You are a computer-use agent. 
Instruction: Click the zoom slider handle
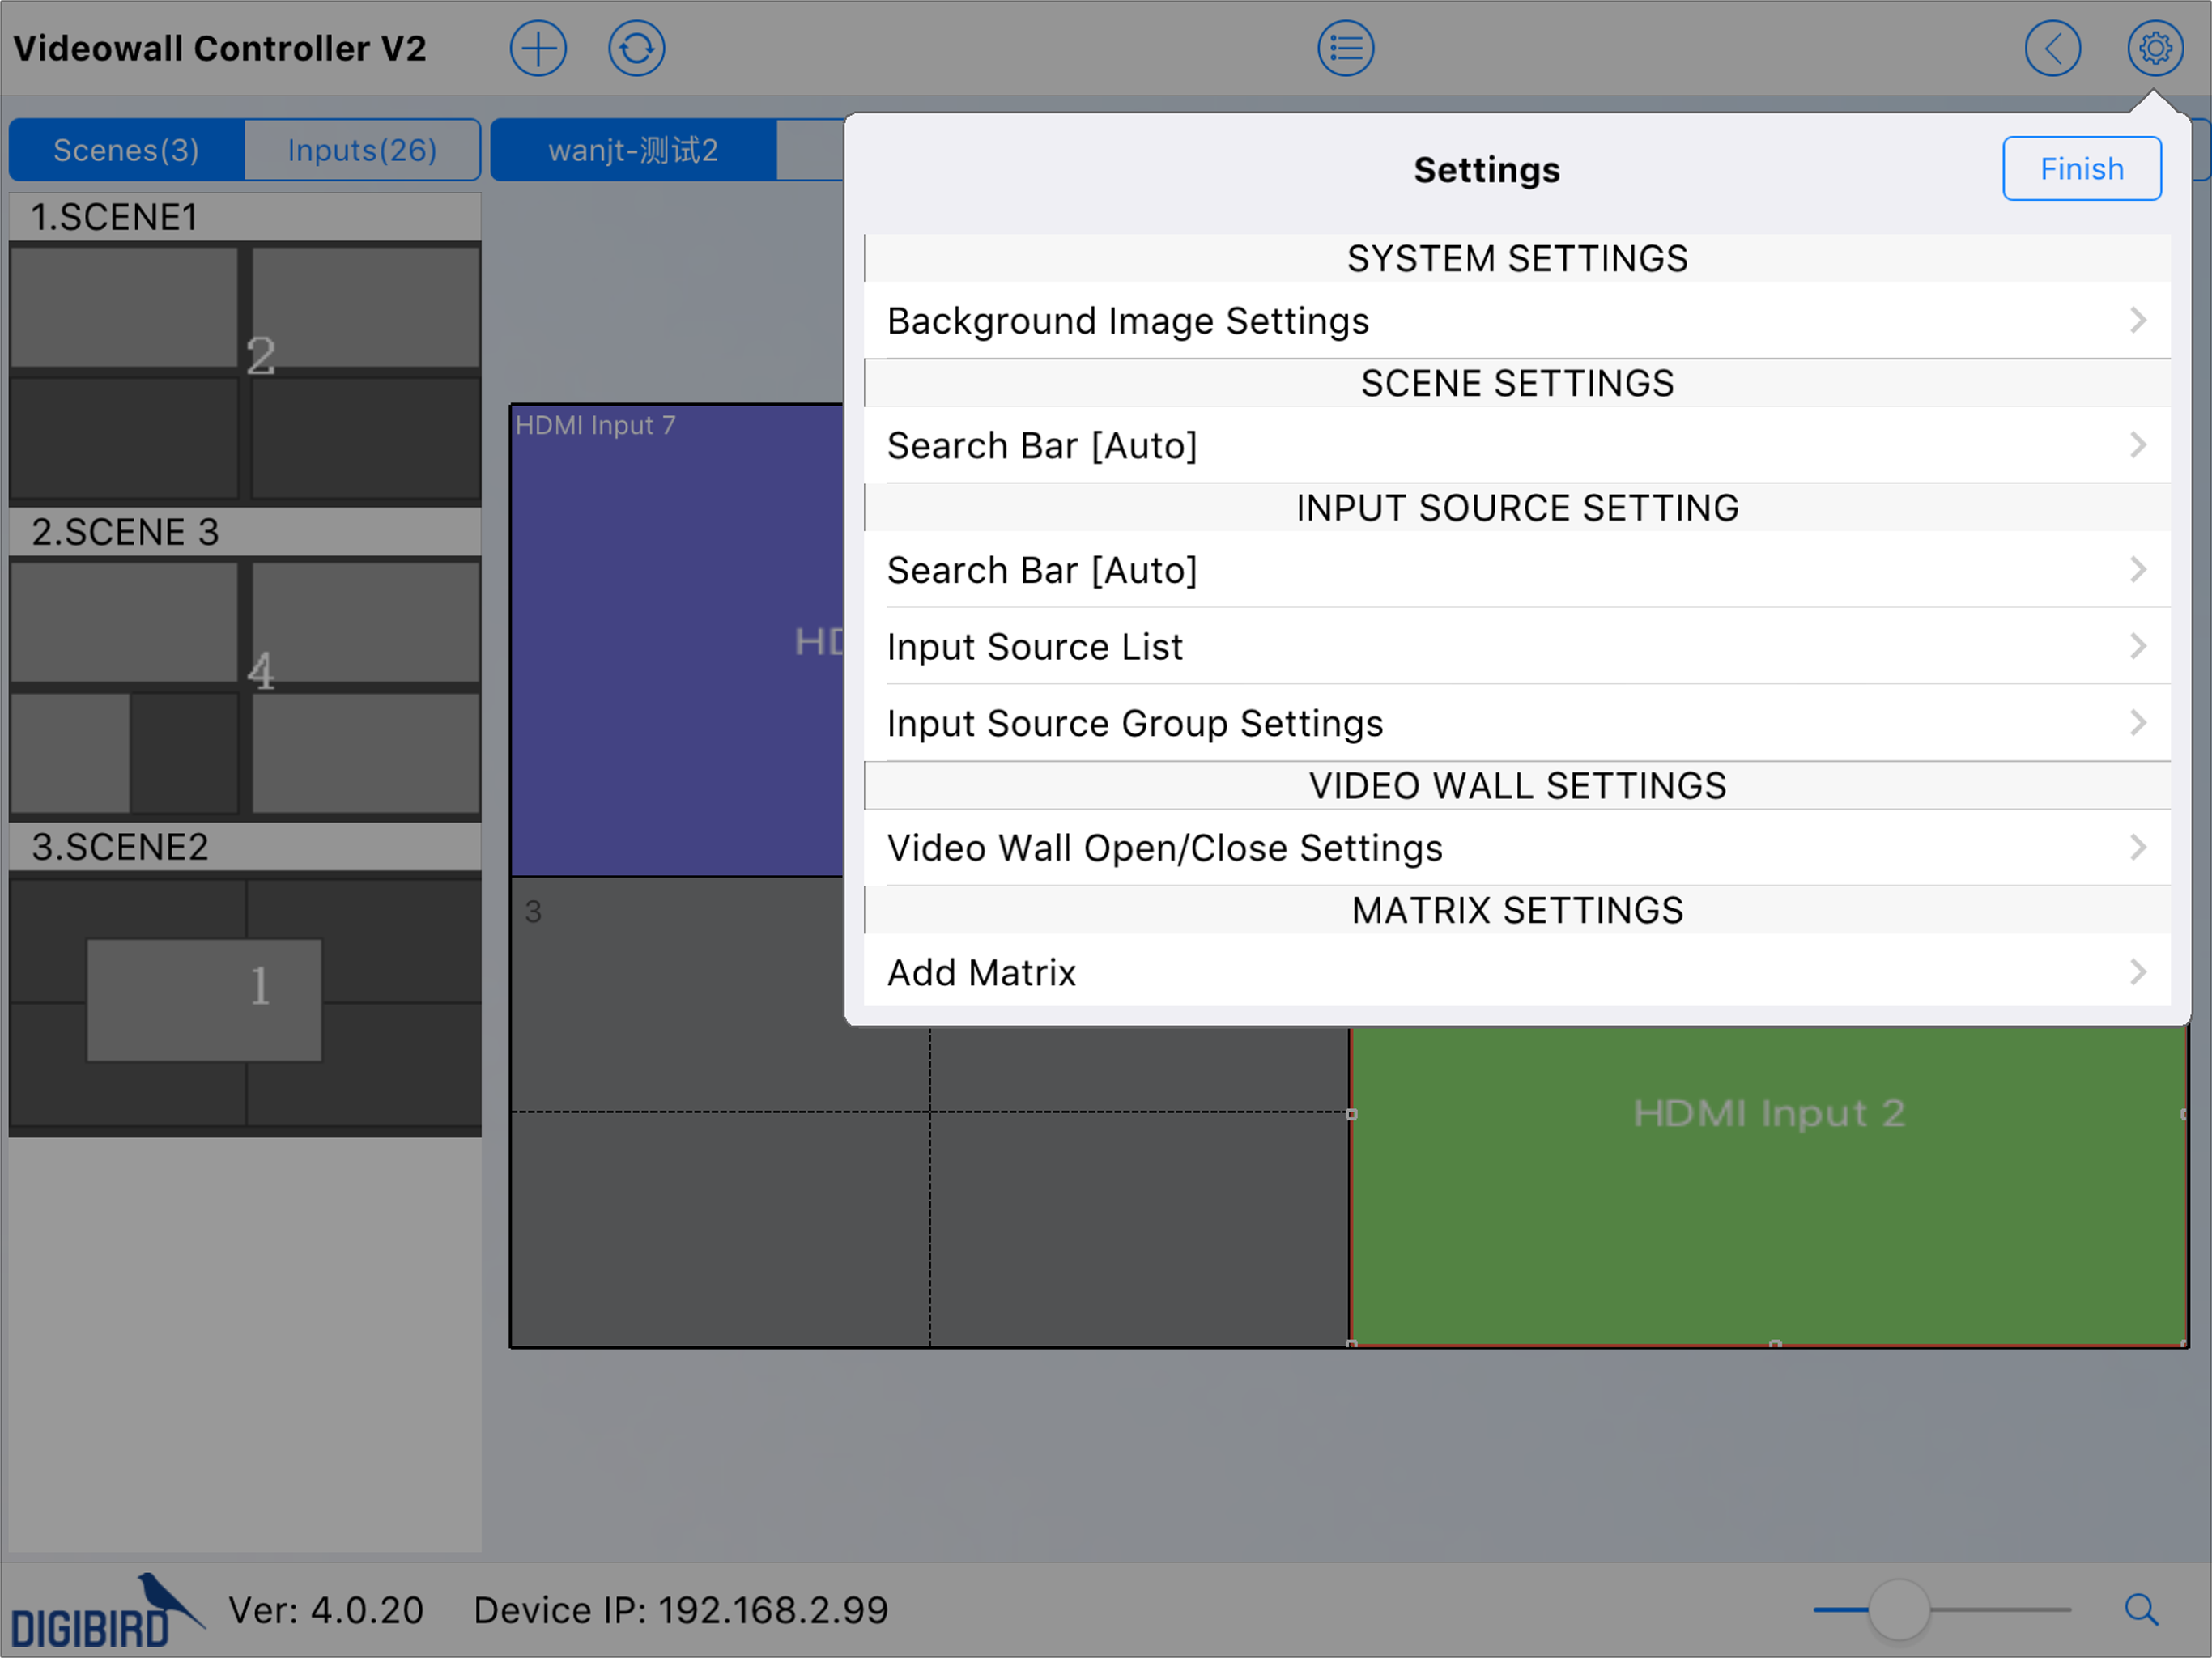1898,1609
